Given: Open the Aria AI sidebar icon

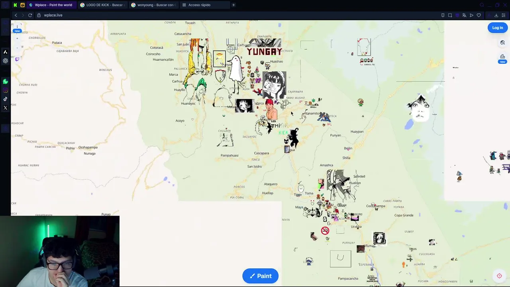Looking at the screenshot, I should (6, 52).
